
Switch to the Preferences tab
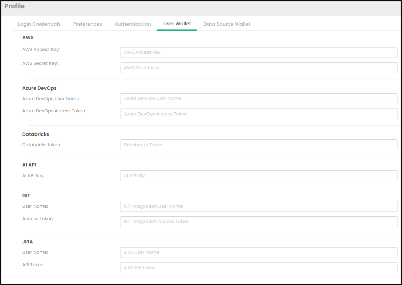pyautogui.click(x=87, y=24)
